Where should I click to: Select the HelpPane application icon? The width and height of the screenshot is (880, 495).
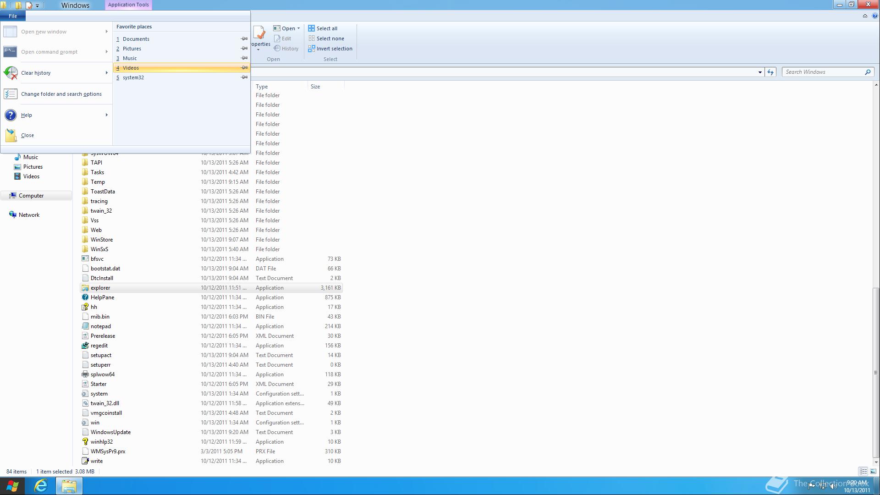(x=85, y=297)
